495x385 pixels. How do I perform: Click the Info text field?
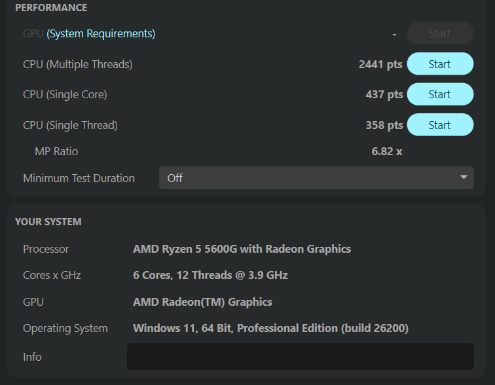point(301,357)
